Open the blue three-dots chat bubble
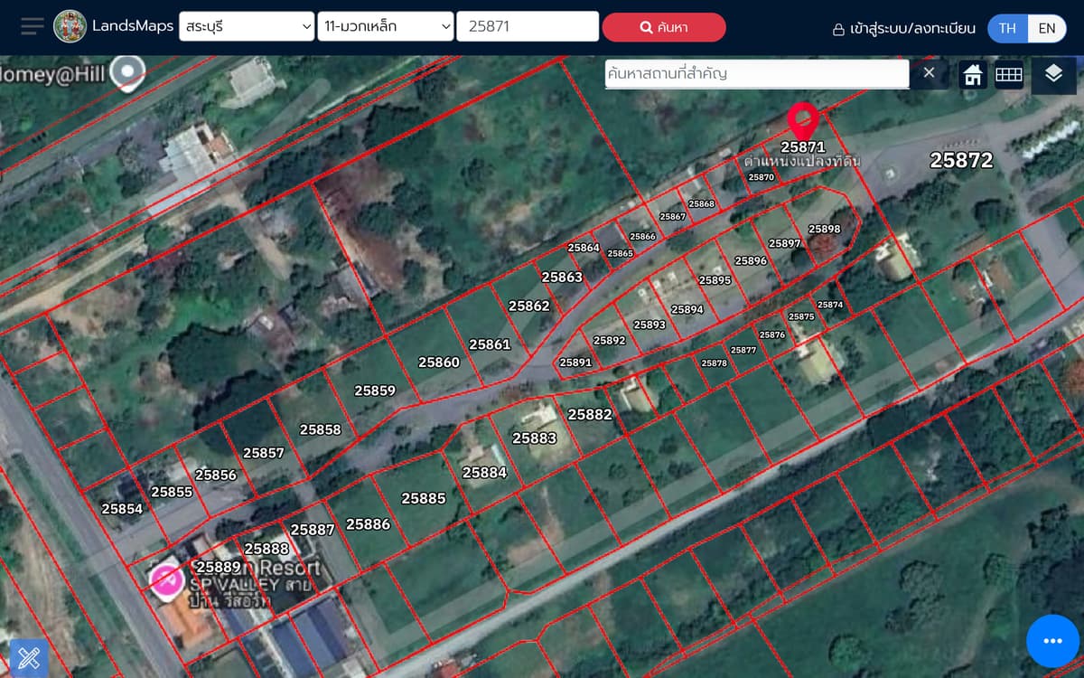Image resolution: width=1084 pixels, height=678 pixels. (x=1052, y=641)
